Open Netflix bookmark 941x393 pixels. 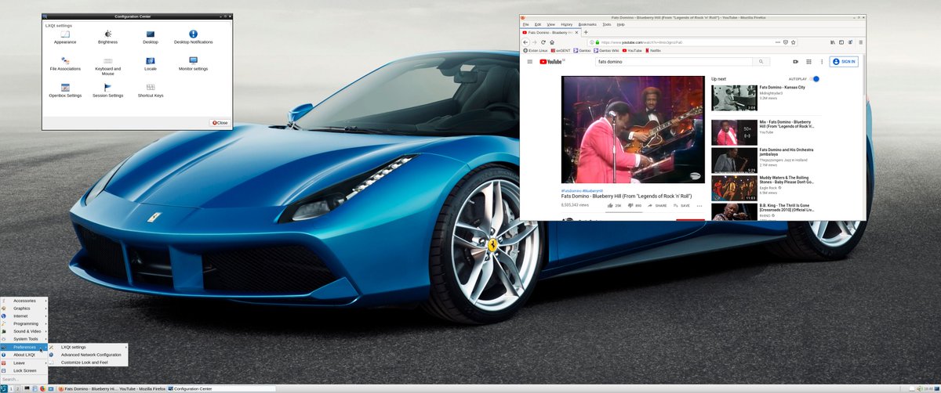tap(652, 50)
